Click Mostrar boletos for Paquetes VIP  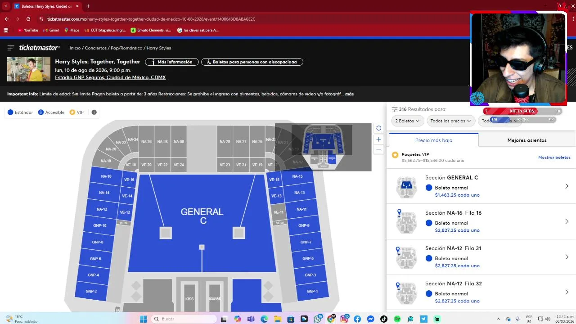tap(554, 157)
